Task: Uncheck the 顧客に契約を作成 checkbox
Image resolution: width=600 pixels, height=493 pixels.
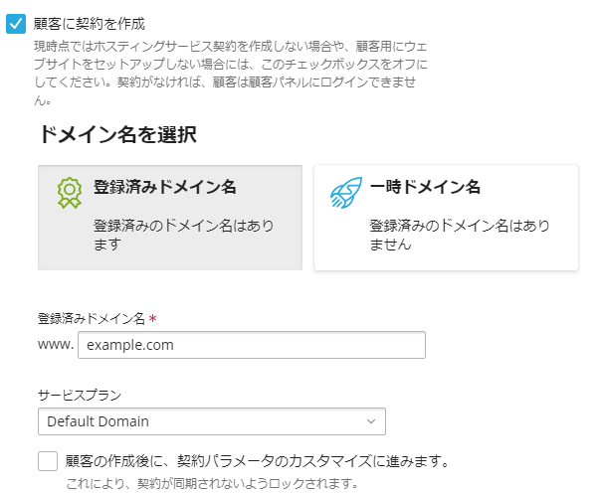Action: 15,23
